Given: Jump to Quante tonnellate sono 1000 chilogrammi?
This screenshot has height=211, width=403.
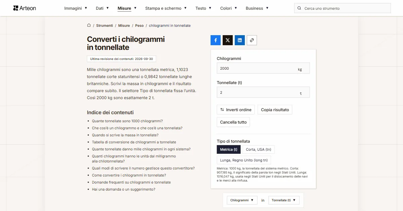Looking at the screenshot, I should pyautogui.click(x=127, y=121).
